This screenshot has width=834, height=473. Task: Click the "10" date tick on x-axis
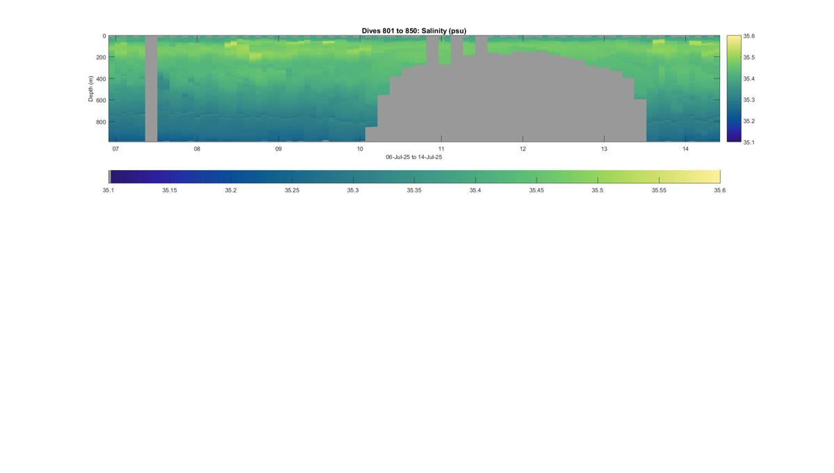(x=360, y=149)
